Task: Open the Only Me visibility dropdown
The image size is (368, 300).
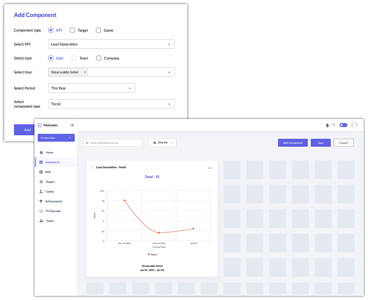Action: pyautogui.click(x=162, y=143)
